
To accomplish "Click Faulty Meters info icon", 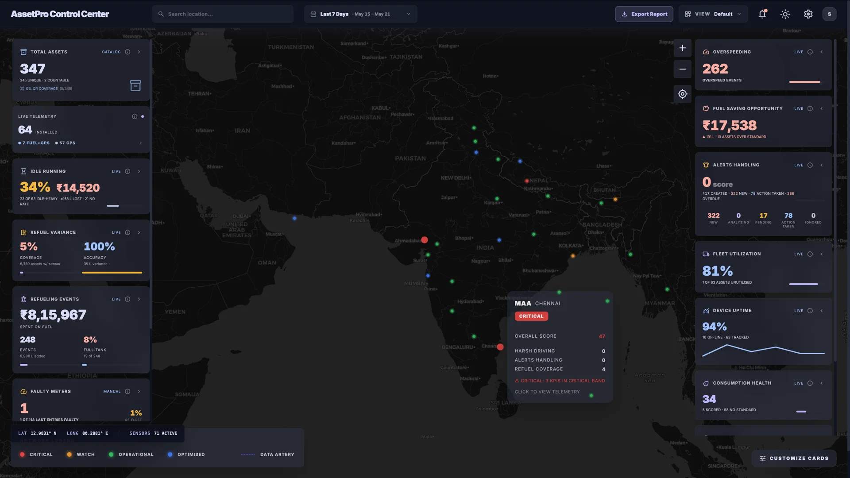I will 127,391.
